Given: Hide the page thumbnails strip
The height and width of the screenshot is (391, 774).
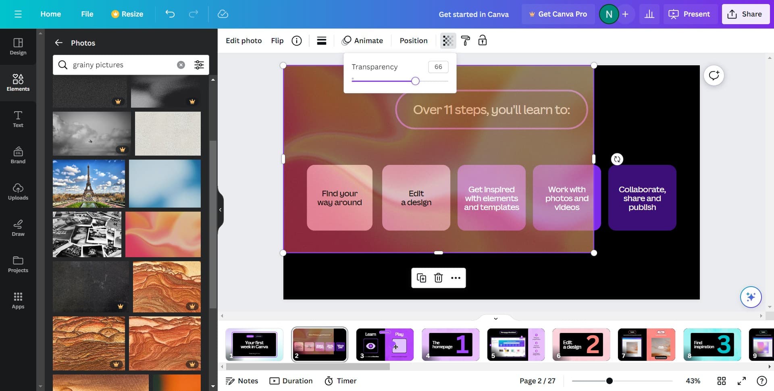Looking at the screenshot, I should coord(495,318).
